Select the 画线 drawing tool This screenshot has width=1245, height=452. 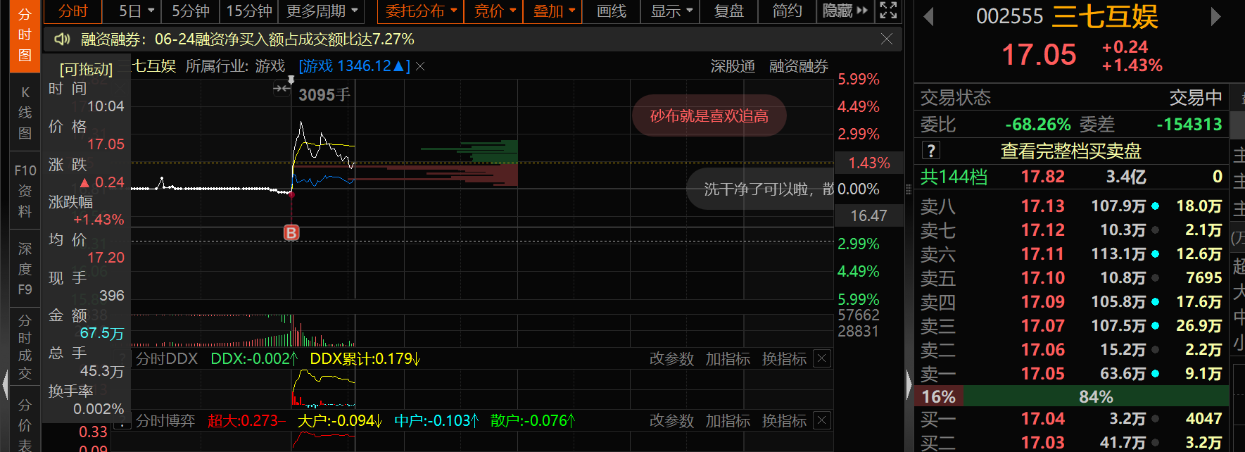pos(612,11)
